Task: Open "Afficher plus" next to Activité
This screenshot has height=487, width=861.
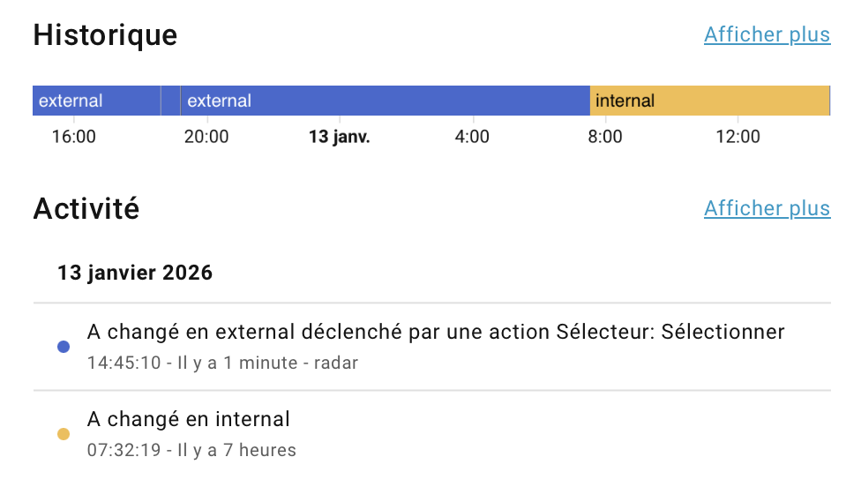Action: tap(767, 208)
